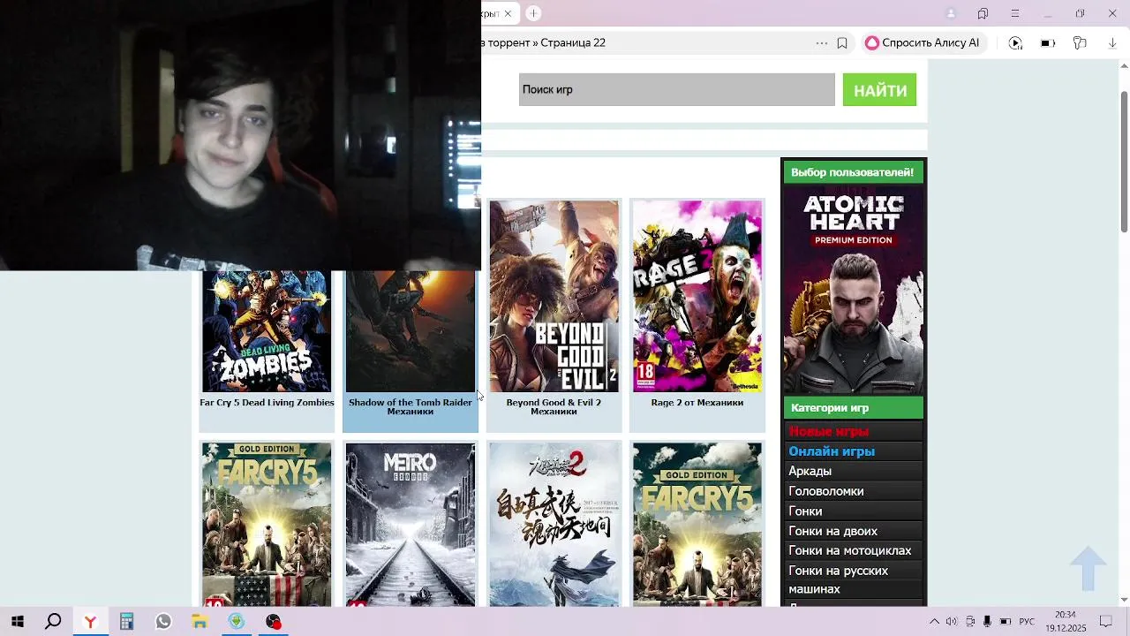Open the extensions icon in toolbar
This screenshot has height=636, width=1130.
1080,43
